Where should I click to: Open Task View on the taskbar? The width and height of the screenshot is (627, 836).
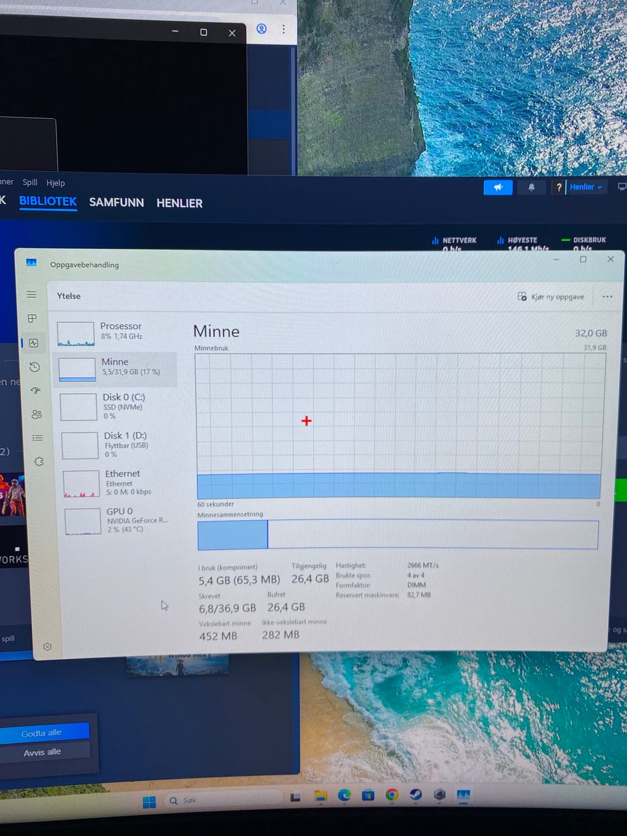tap(295, 797)
